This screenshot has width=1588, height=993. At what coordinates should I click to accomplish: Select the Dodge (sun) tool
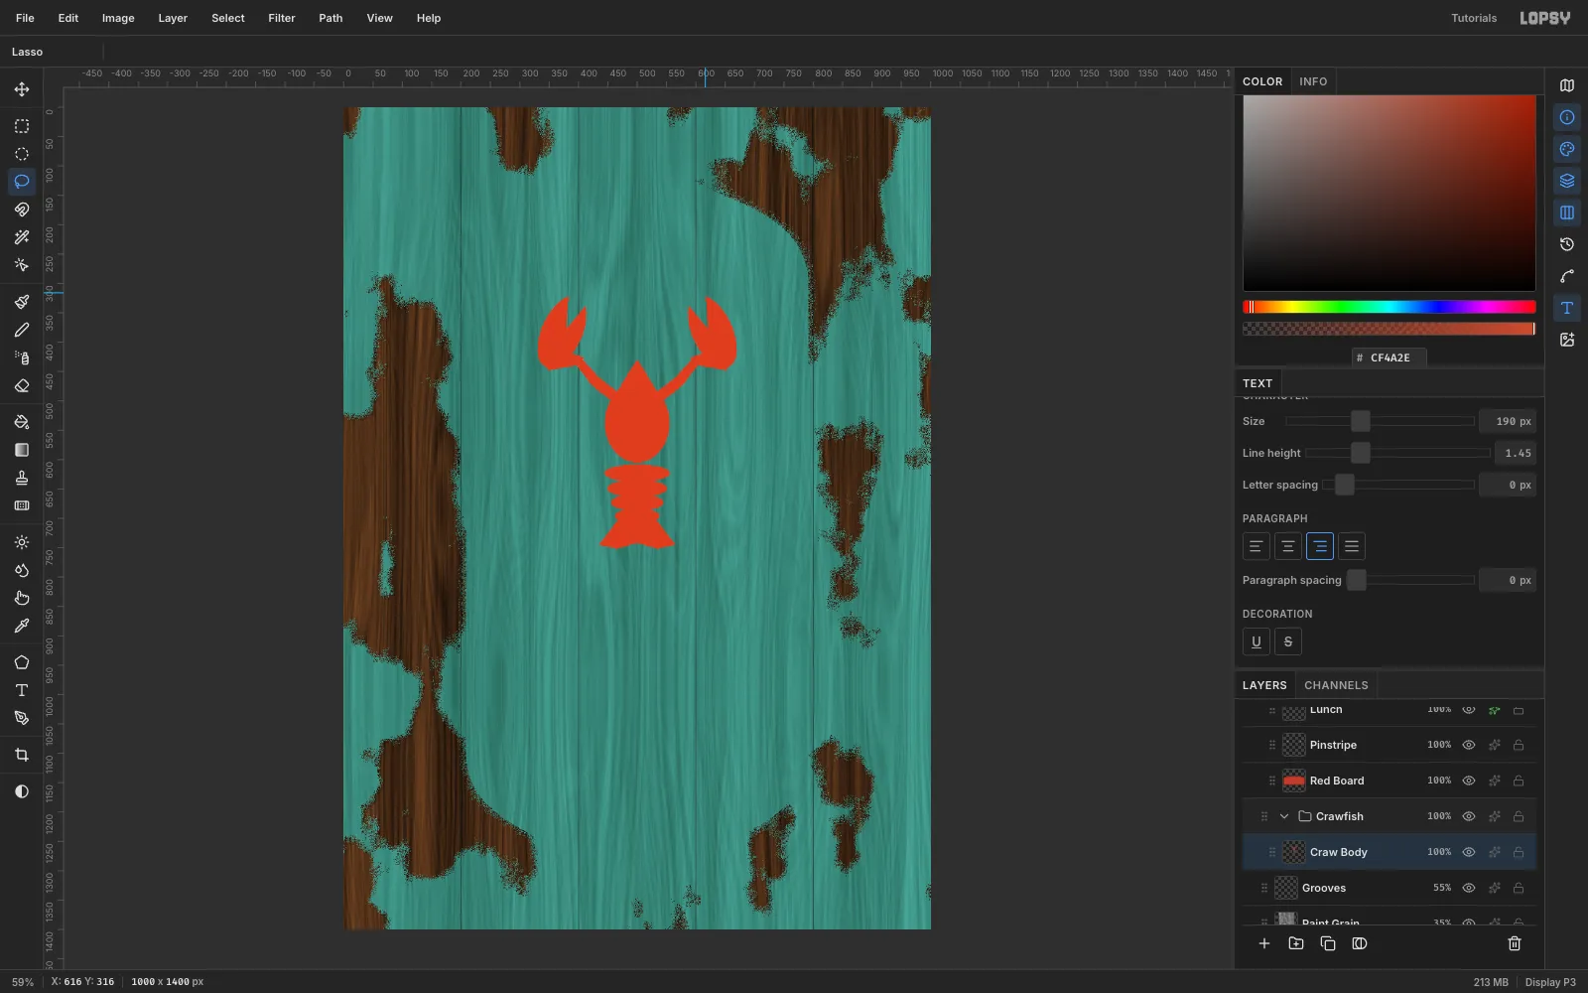point(22,542)
